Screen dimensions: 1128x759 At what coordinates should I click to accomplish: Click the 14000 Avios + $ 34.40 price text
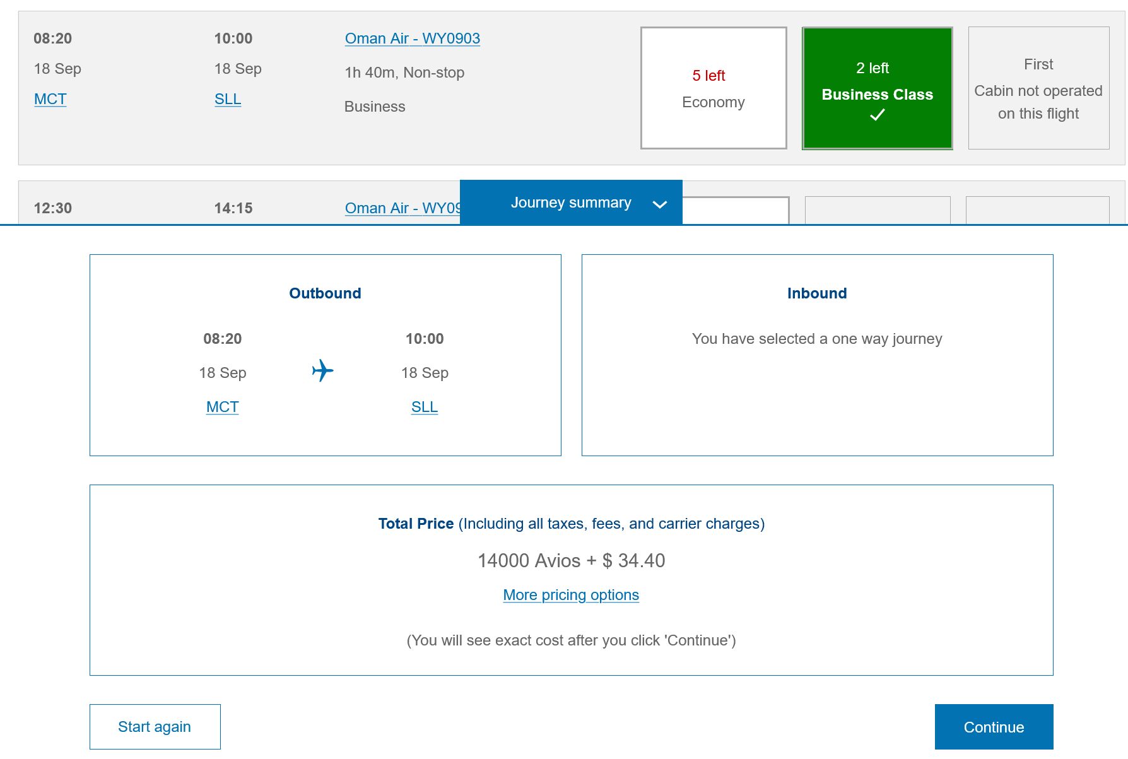(572, 560)
